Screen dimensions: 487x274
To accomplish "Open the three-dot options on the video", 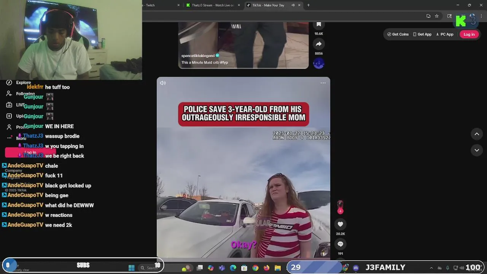I will (x=323, y=83).
